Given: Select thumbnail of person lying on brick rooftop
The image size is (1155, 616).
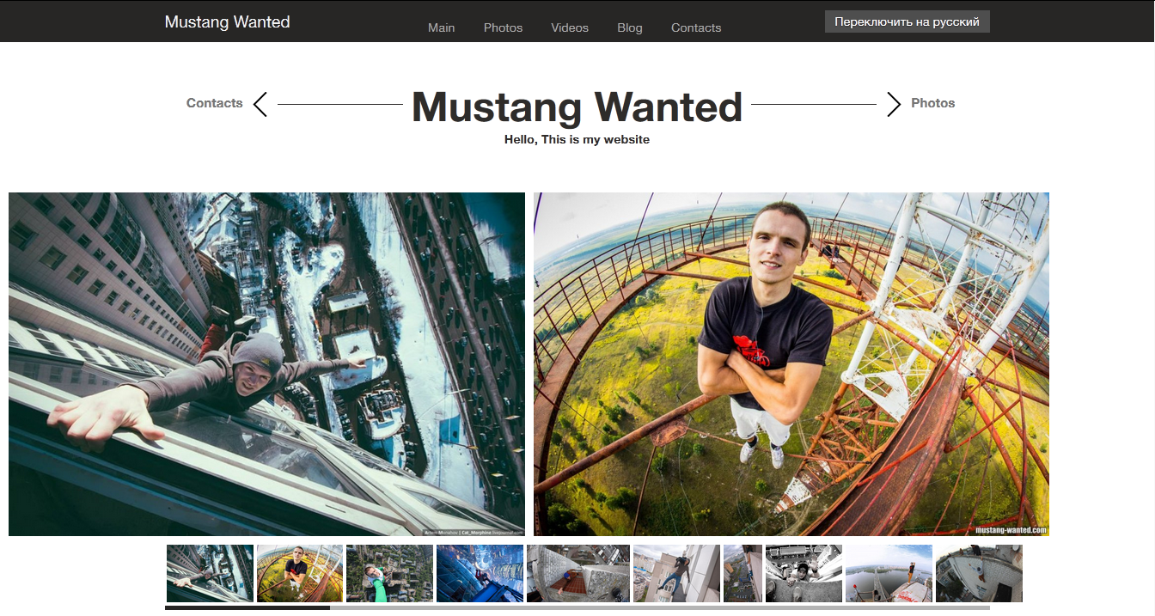Looking at the screenshot, I should [x=578, y=573].
